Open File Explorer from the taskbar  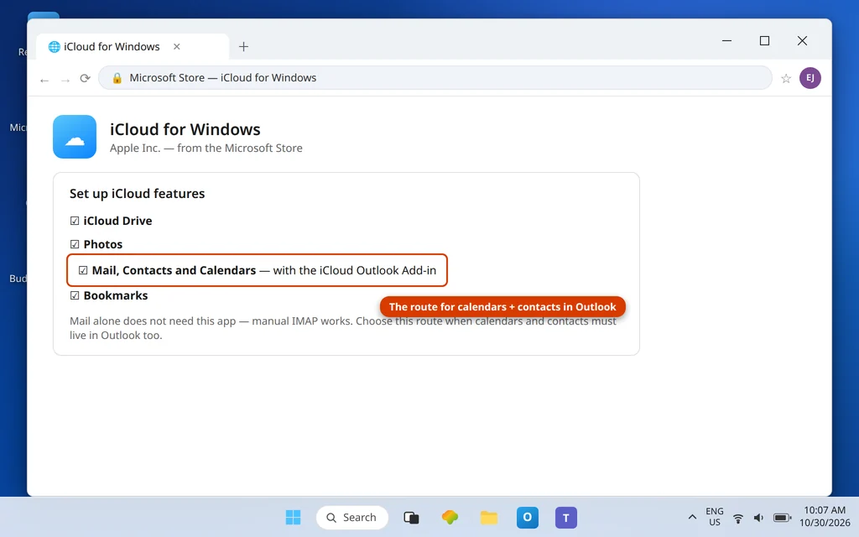tap(489, 517)
